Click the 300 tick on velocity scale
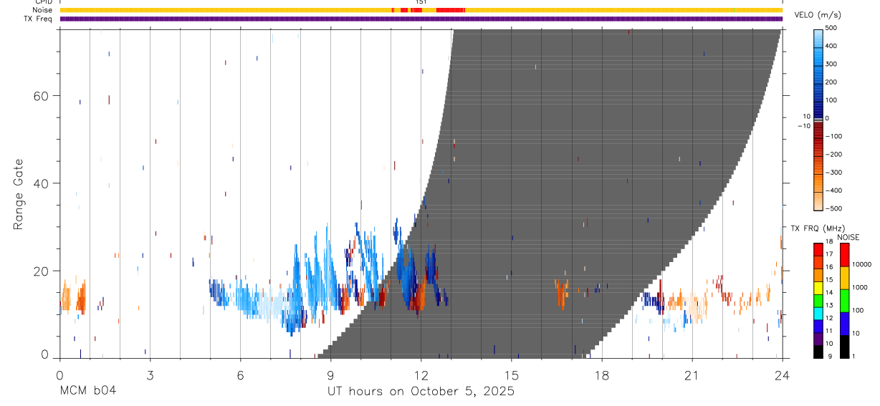 click(x=832, y=64)
